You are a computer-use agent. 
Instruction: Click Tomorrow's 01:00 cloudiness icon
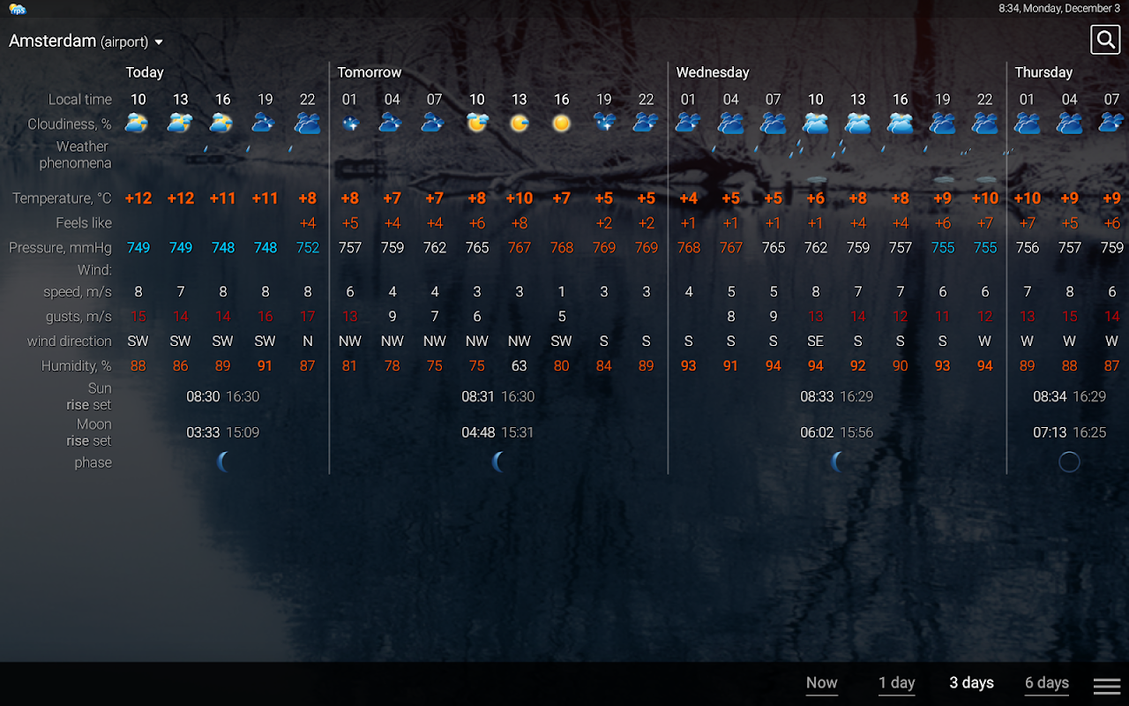(350, 124)
